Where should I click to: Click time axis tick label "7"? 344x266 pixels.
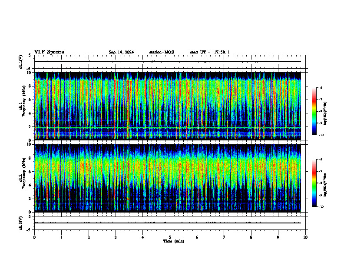224,237
